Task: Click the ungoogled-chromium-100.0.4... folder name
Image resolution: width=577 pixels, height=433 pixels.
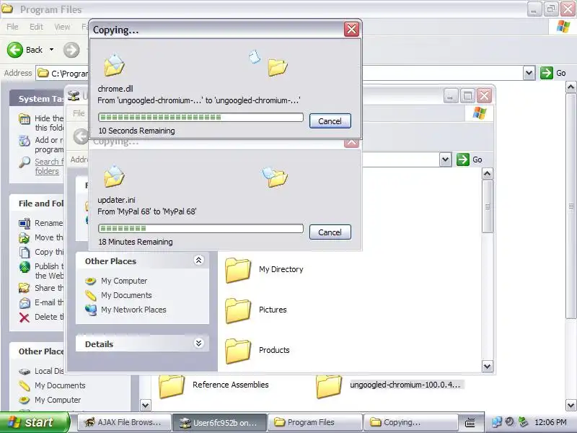Action: click(405, 385)
